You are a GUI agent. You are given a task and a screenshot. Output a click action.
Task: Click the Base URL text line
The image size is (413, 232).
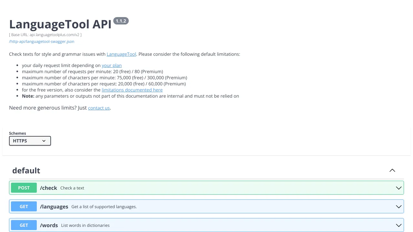[x=45, y=35]
